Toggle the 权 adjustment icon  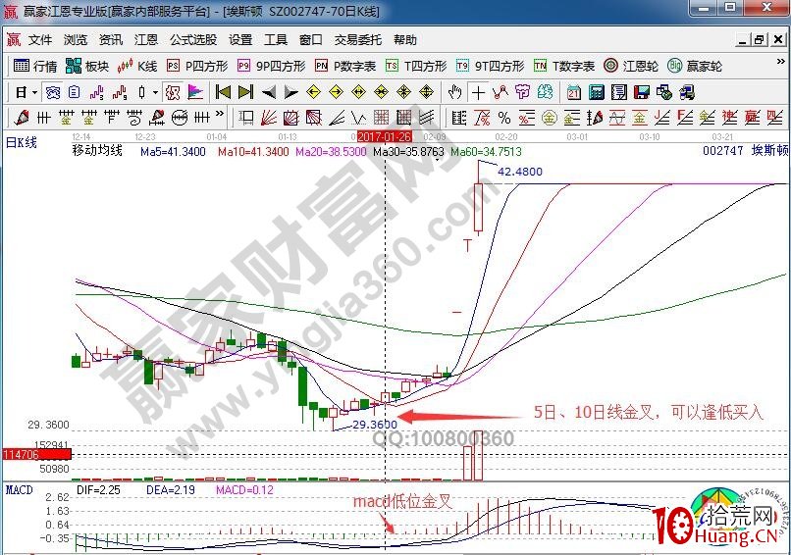pyautogui.click(x=173, y=92)
